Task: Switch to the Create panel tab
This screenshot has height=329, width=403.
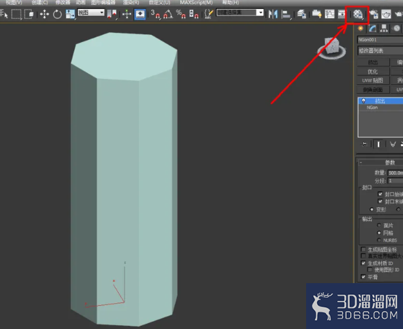Action: point(360,28)
